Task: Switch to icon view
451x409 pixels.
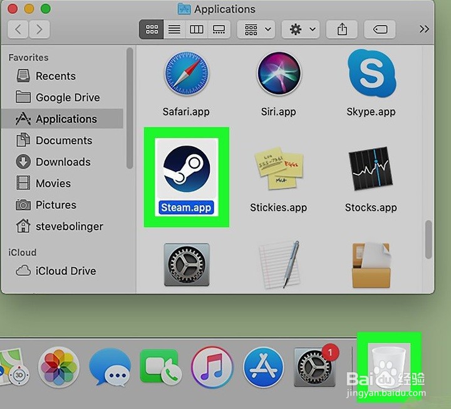Action: pyautogui.click(x=152, y=29)
